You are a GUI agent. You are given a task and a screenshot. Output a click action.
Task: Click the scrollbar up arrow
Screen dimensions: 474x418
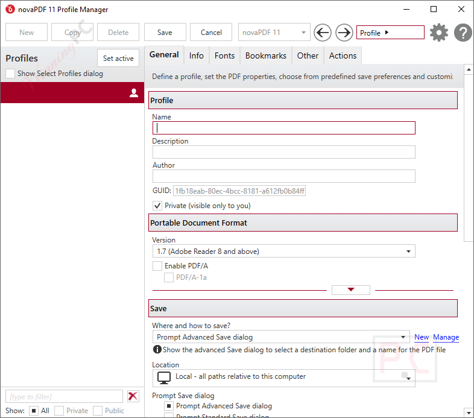[469, 69]
